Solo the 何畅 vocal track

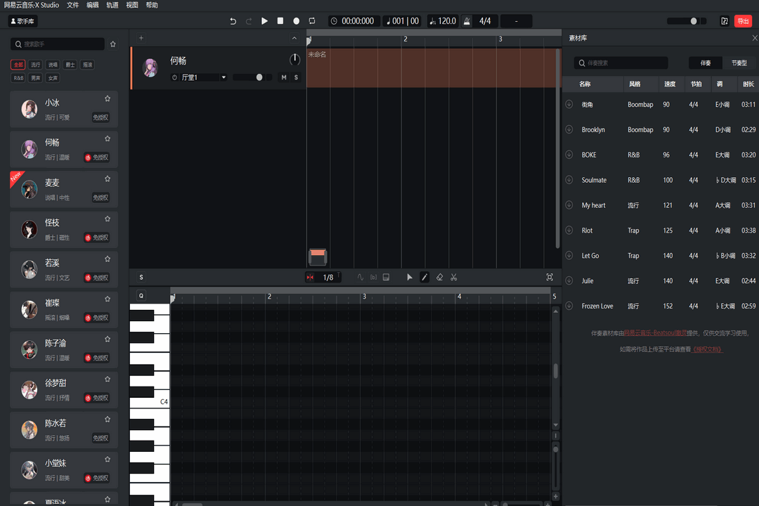click(x=296, y=77)
